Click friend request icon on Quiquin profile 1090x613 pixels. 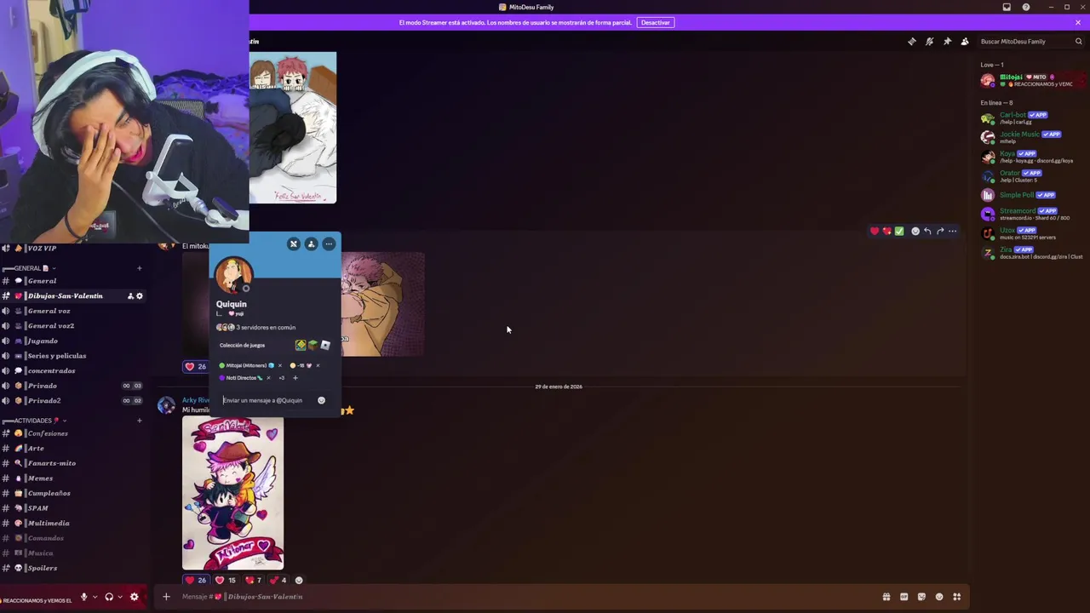tap(311, 244)
